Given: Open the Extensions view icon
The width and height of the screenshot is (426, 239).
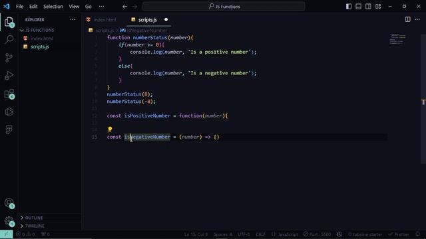Looking at the screenshot, I should point(9,94).
